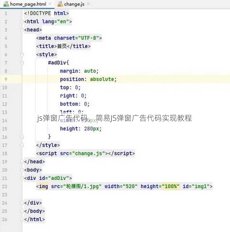Image resolution: width=230 pixels, height=232 pixels.
Task: Click the width="520" attribute
Action: coord(121,186)
